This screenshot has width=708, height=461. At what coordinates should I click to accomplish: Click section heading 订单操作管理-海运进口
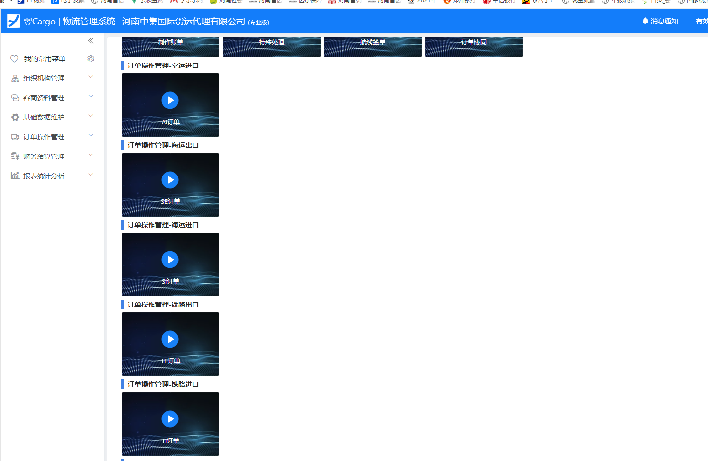[163, 225]
